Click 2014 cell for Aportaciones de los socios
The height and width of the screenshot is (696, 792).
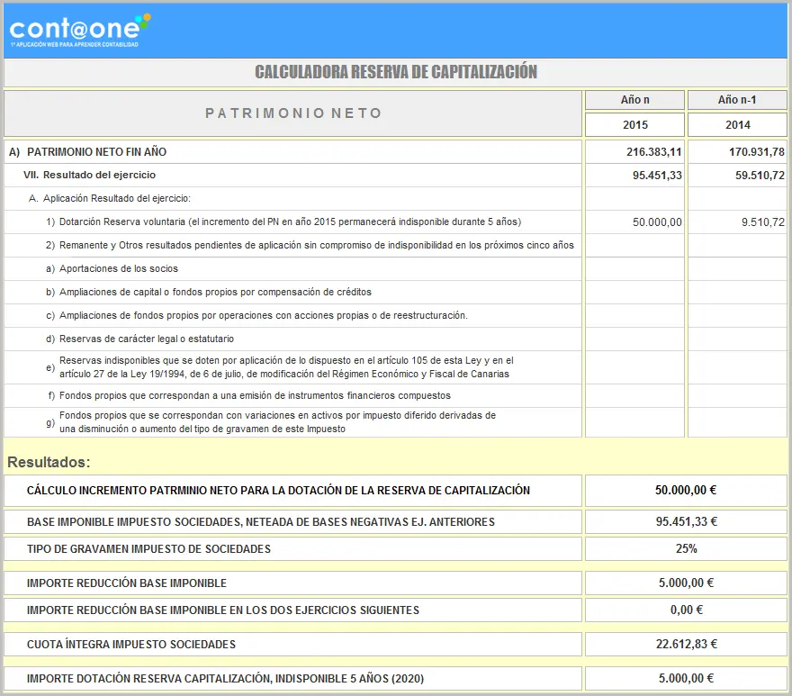(737, 268)
